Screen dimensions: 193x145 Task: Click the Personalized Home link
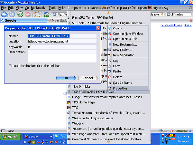click(171, 25)
